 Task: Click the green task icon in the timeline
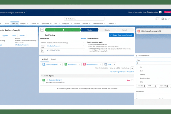(x=44, y=80)
